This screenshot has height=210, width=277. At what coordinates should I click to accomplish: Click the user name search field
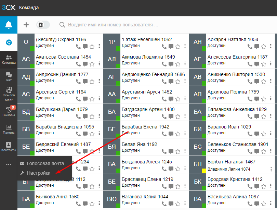click(113, 25)
